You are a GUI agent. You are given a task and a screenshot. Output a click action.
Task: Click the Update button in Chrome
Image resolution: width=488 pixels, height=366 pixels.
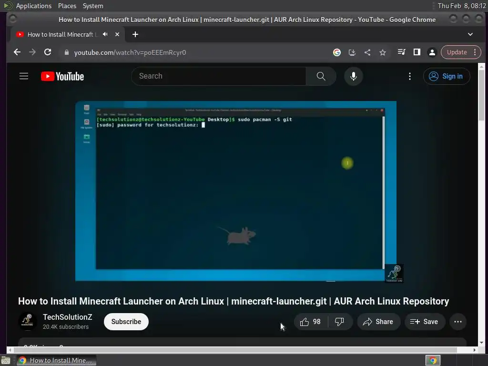click(457, 52)
